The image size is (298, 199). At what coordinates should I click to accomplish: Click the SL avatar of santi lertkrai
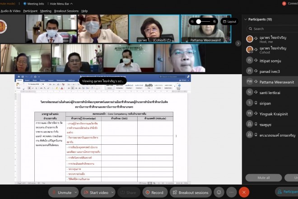(x=249, y=92)
